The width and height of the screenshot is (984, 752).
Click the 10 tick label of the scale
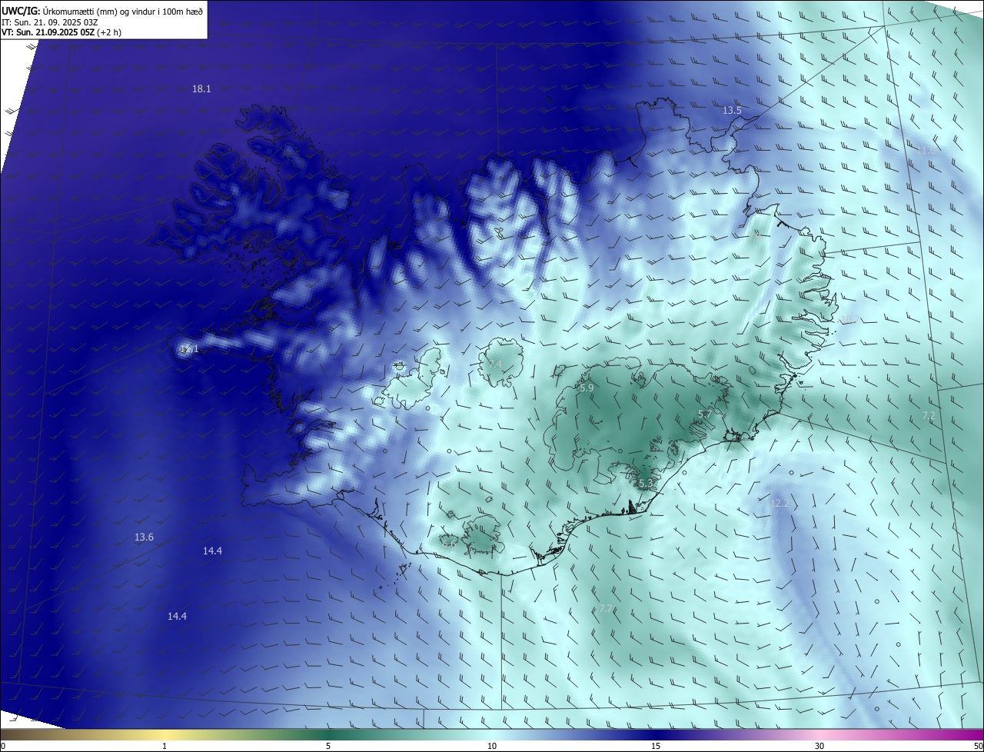(492, 746)
